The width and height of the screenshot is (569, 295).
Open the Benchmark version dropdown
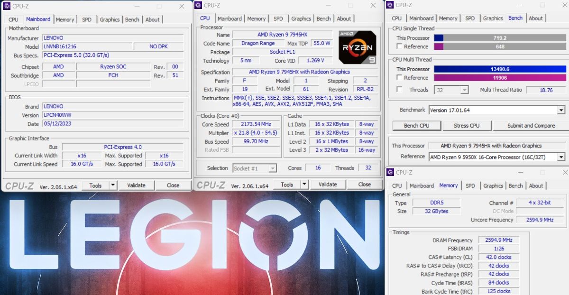(x=561, y=110)
